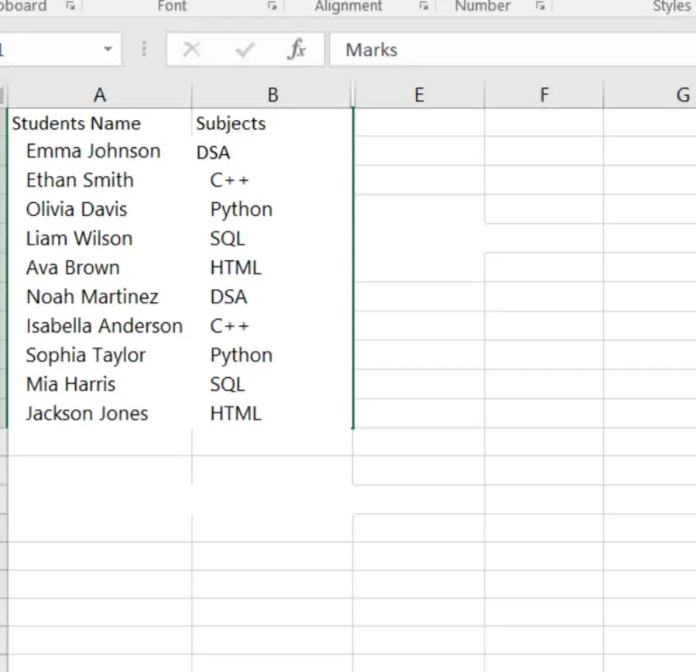Viewport: 696px width, 672px height.
Task: Open the Number group dialog launcher
Action: pos(540,6)
